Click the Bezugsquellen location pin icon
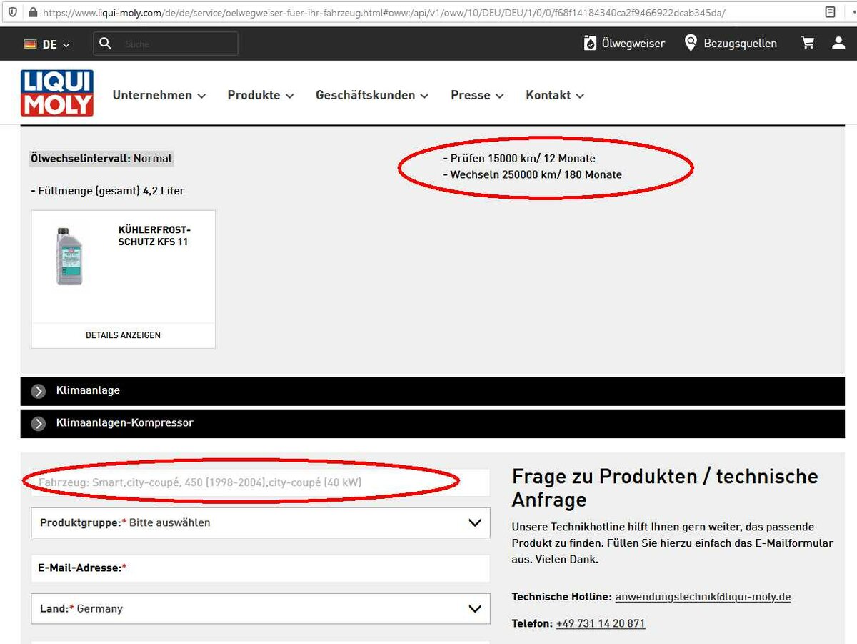 [x=691, y=44]
